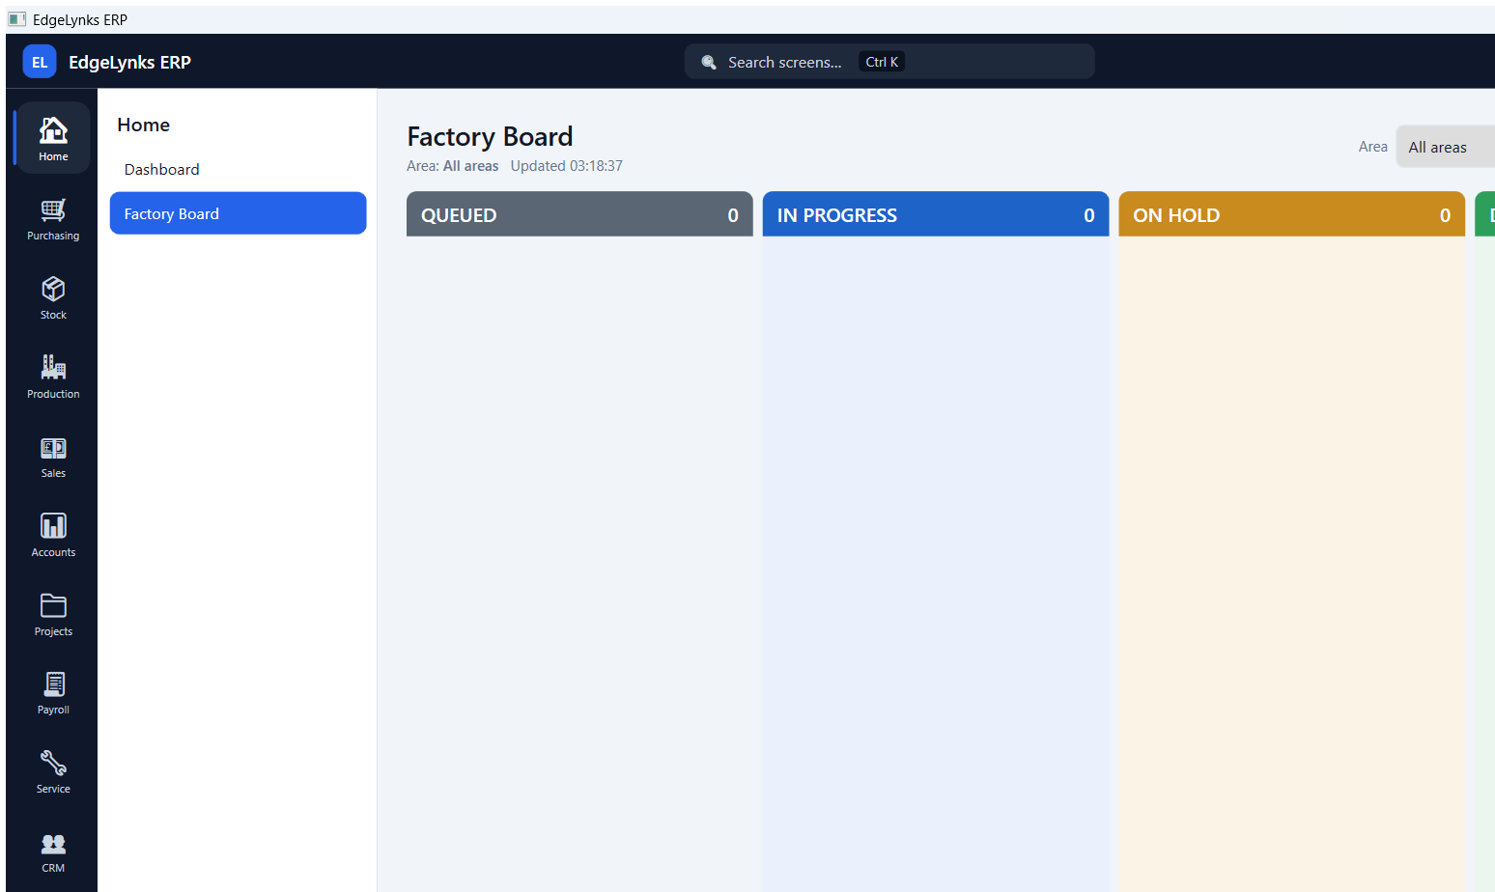This screenshot has height=892, width=1495.
Task: Click the ON HOLD column header
Action: coord(1291,214)
